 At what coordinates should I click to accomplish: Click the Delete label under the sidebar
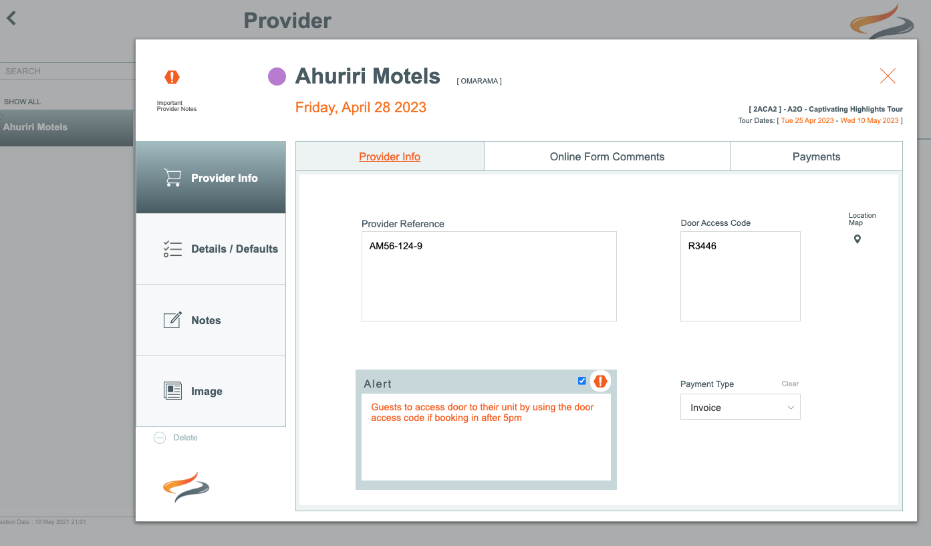pyautogui.click(x=185, y=438)
